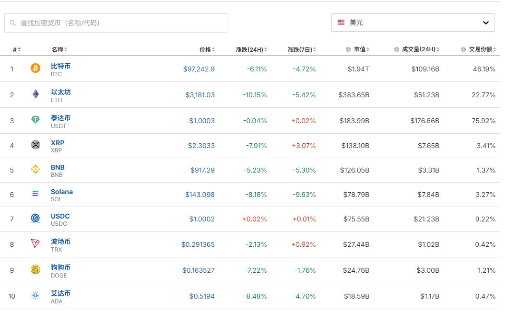Screen dimensions: 507x312
Task: Click the Tether USDT green icon
Action: (35, 120)
